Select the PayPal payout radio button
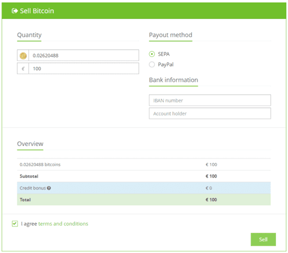288x253 pixels. [151, 65]
